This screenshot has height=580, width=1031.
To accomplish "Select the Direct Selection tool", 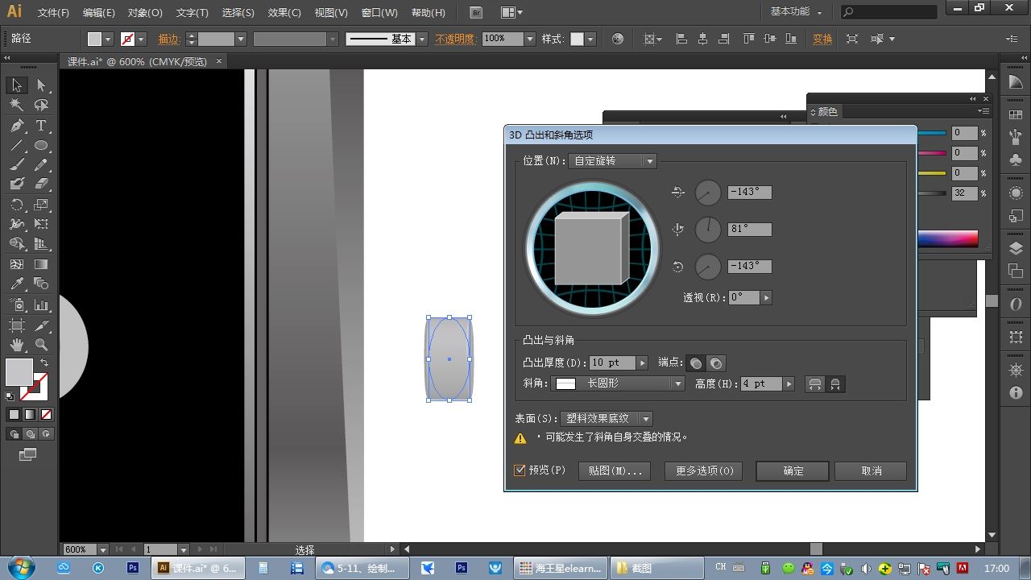I will click(x=41, y=85).
